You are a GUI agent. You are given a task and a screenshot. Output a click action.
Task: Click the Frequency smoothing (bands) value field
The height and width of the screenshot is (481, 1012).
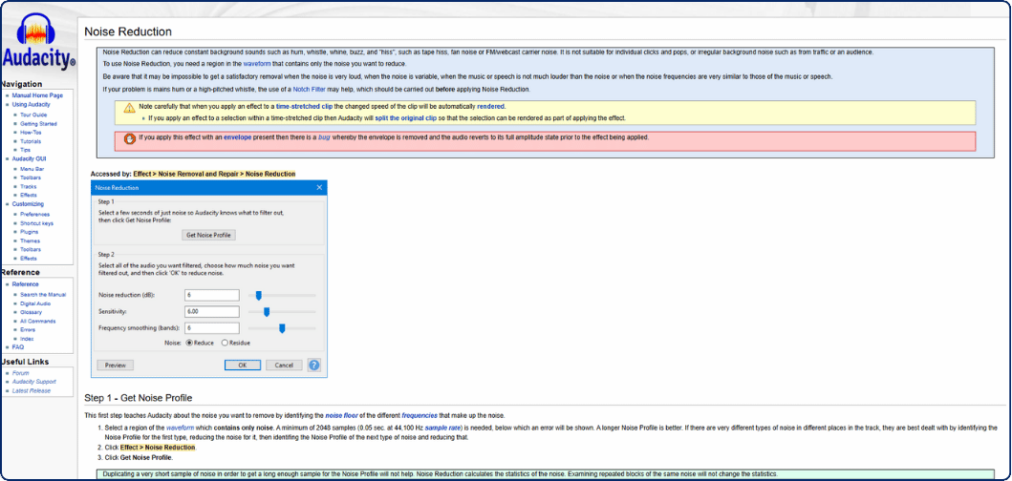coord(212,328)
